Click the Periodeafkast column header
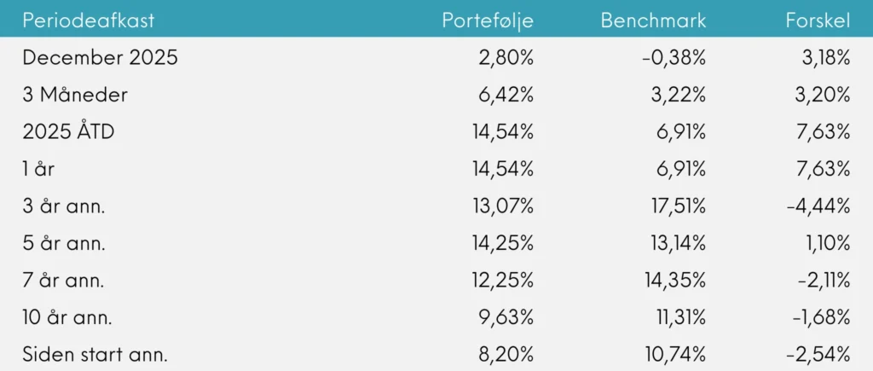Screen dimensions: 873x371 tap(89, 20)
